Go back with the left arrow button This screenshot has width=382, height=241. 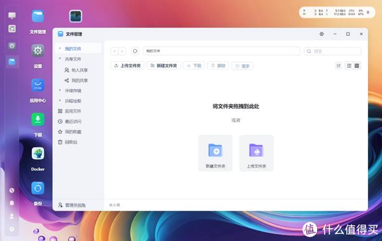(x=115, y=51)
